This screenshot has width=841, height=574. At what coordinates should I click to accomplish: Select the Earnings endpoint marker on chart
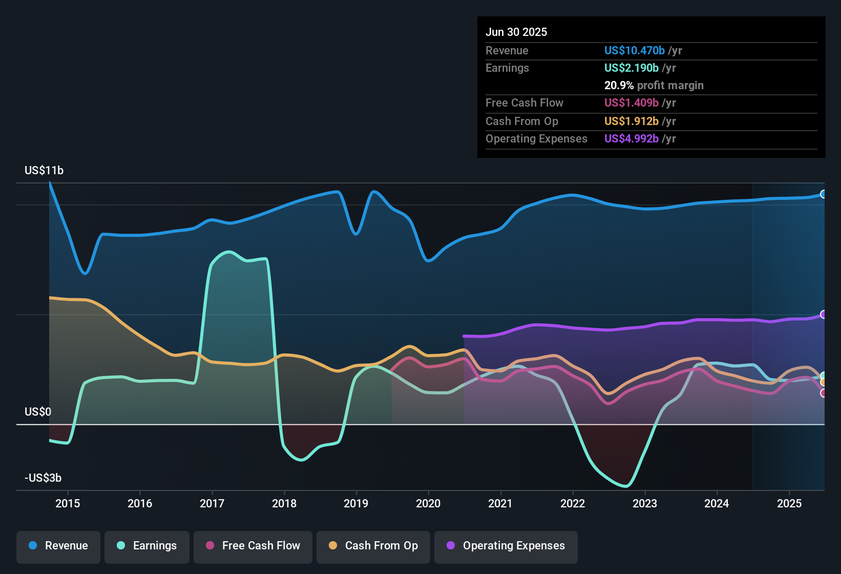point(824,376)
